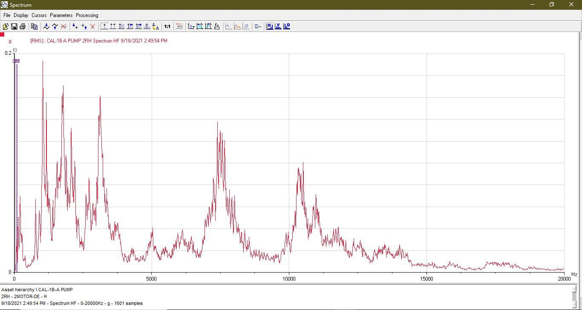Click the cursor icon with blue right arrow
Screen dimensions: 582x310
[x=138, y=26]
